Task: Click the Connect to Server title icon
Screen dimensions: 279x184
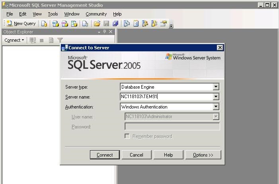Action: (64, 48)
